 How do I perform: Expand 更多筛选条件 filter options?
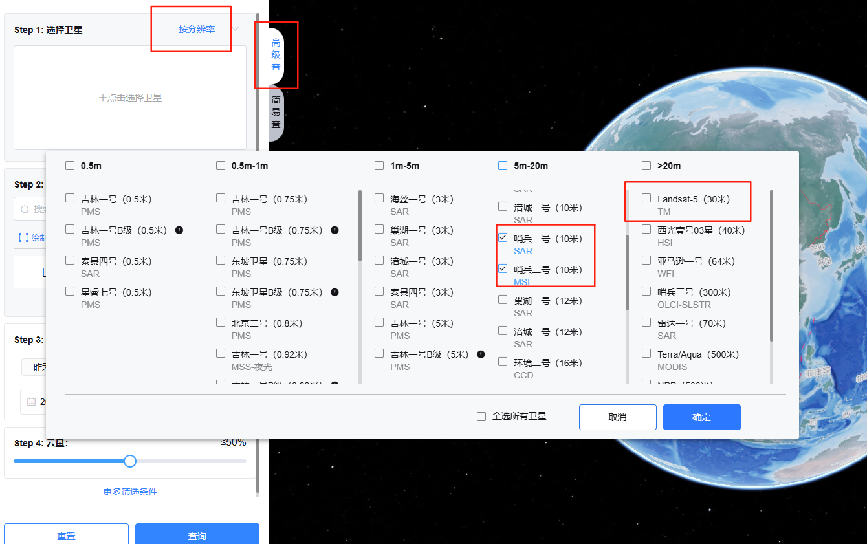(130, 492)
